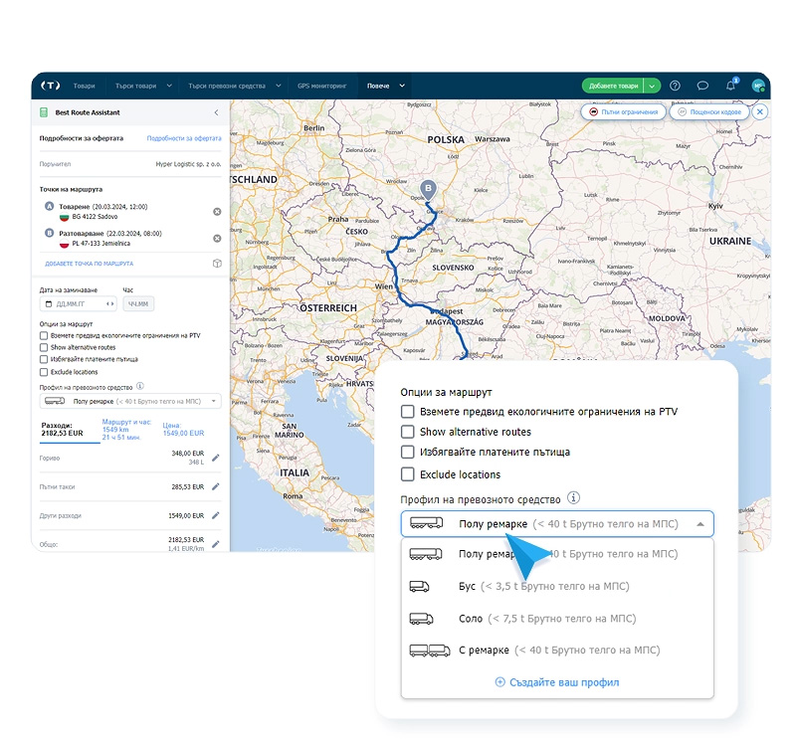Click the BG 4122 Sadovo address
This screenshot has width=796, height=746.
pos(95,217)
